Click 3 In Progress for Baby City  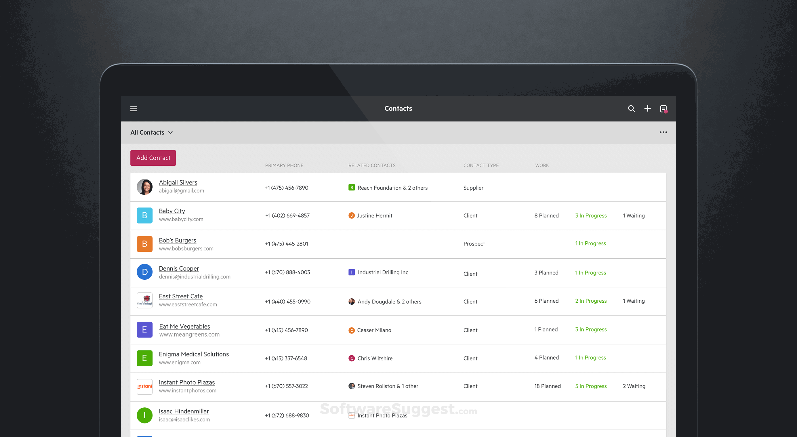tap(591, 215)
